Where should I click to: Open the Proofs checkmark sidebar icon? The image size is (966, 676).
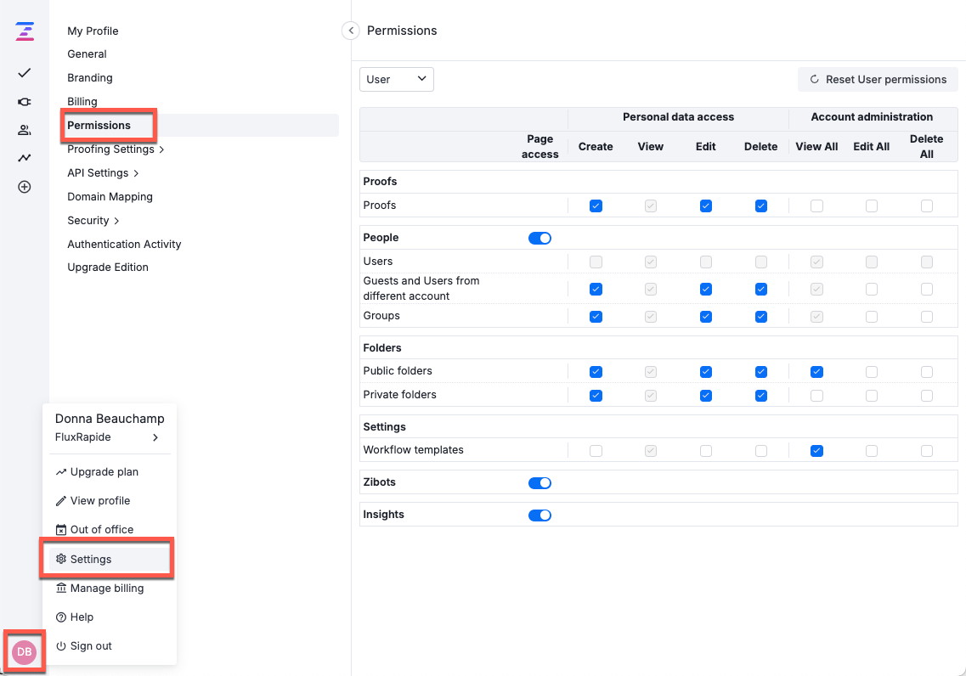[x=25, y=73]
